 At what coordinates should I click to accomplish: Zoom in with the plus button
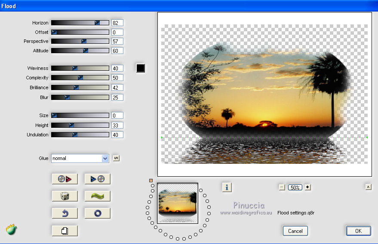(307, 187)
